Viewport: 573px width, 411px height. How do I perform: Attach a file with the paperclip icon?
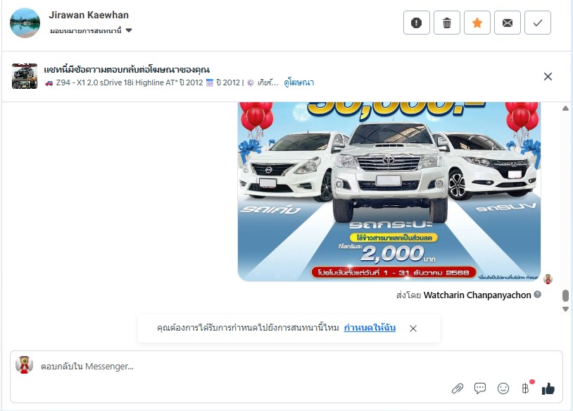[x=457, y=388]
